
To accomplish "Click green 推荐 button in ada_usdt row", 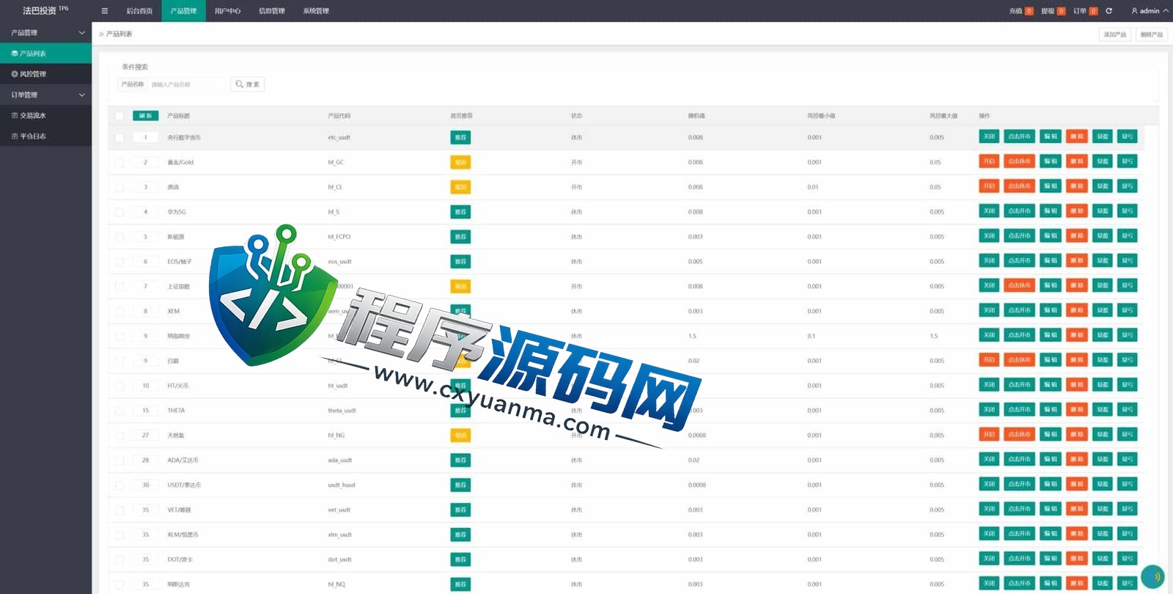I will click(460, 461).
